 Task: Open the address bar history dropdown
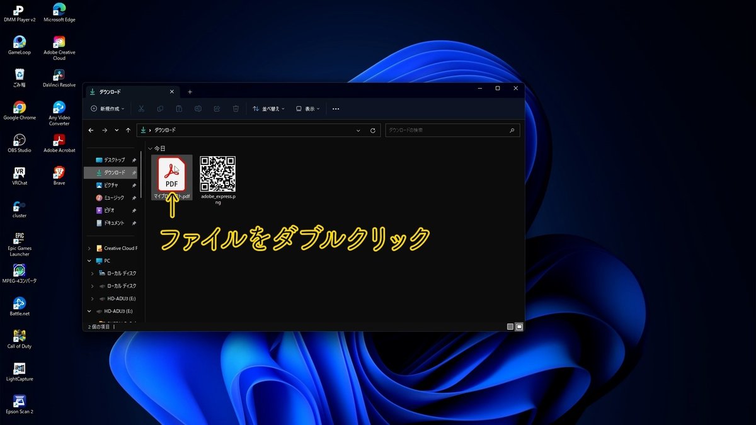358,130
